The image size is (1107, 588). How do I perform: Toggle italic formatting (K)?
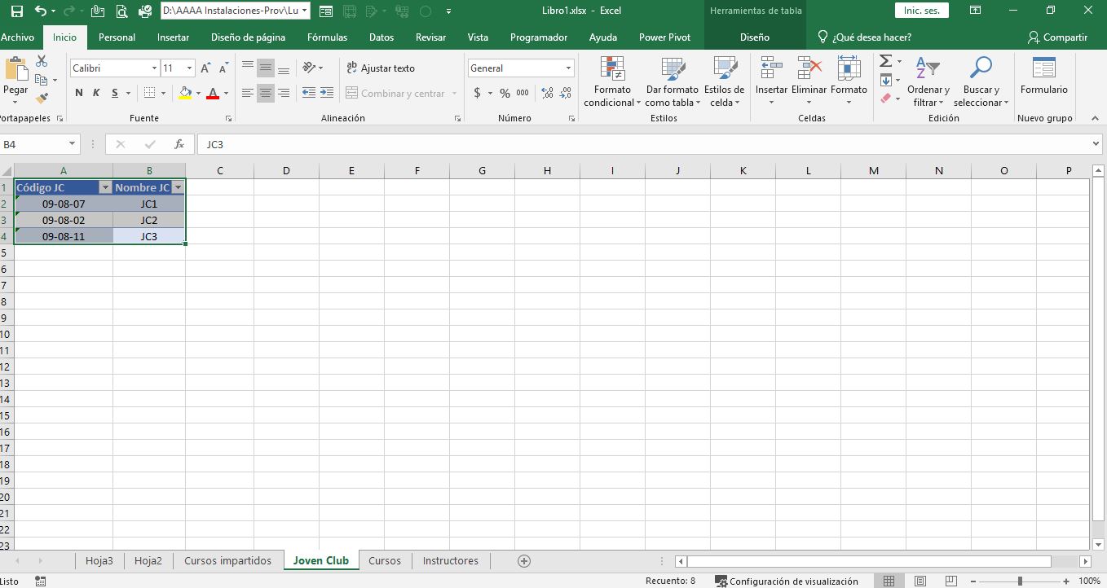click(97, 93)
